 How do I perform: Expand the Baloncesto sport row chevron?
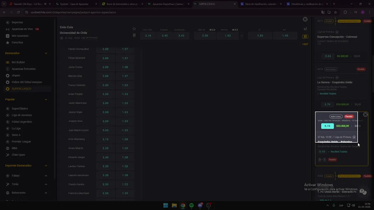click(x=46, y=193)
